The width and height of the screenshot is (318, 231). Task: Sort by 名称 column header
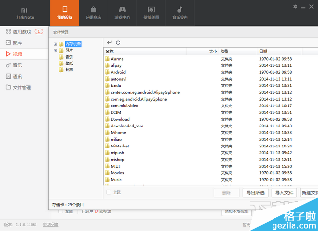(x=145, y=51)
